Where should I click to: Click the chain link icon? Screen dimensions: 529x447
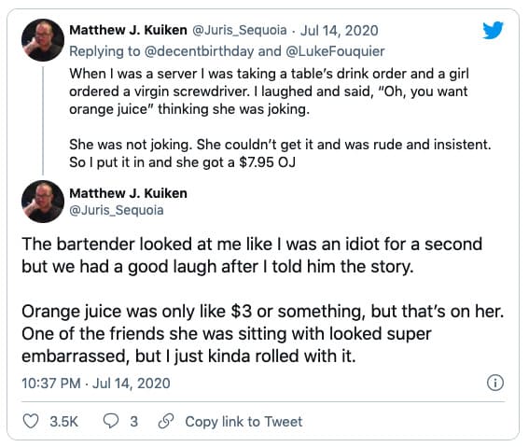tap(166, 422)
